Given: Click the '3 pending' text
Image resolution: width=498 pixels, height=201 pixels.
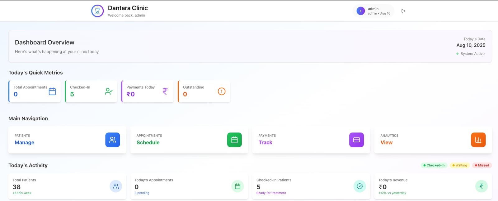Looking at the screenshot, I should coord(142,193).
